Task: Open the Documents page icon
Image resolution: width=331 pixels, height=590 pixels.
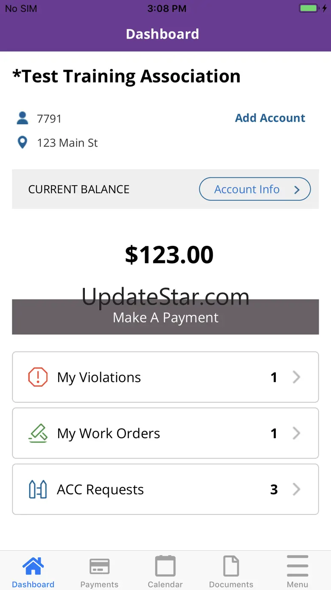Action: [x=231, y=566]
